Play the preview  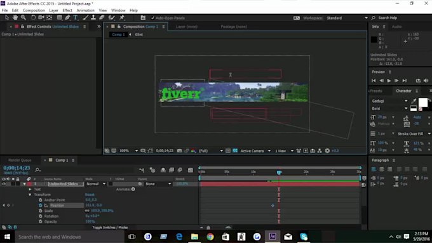389,81
